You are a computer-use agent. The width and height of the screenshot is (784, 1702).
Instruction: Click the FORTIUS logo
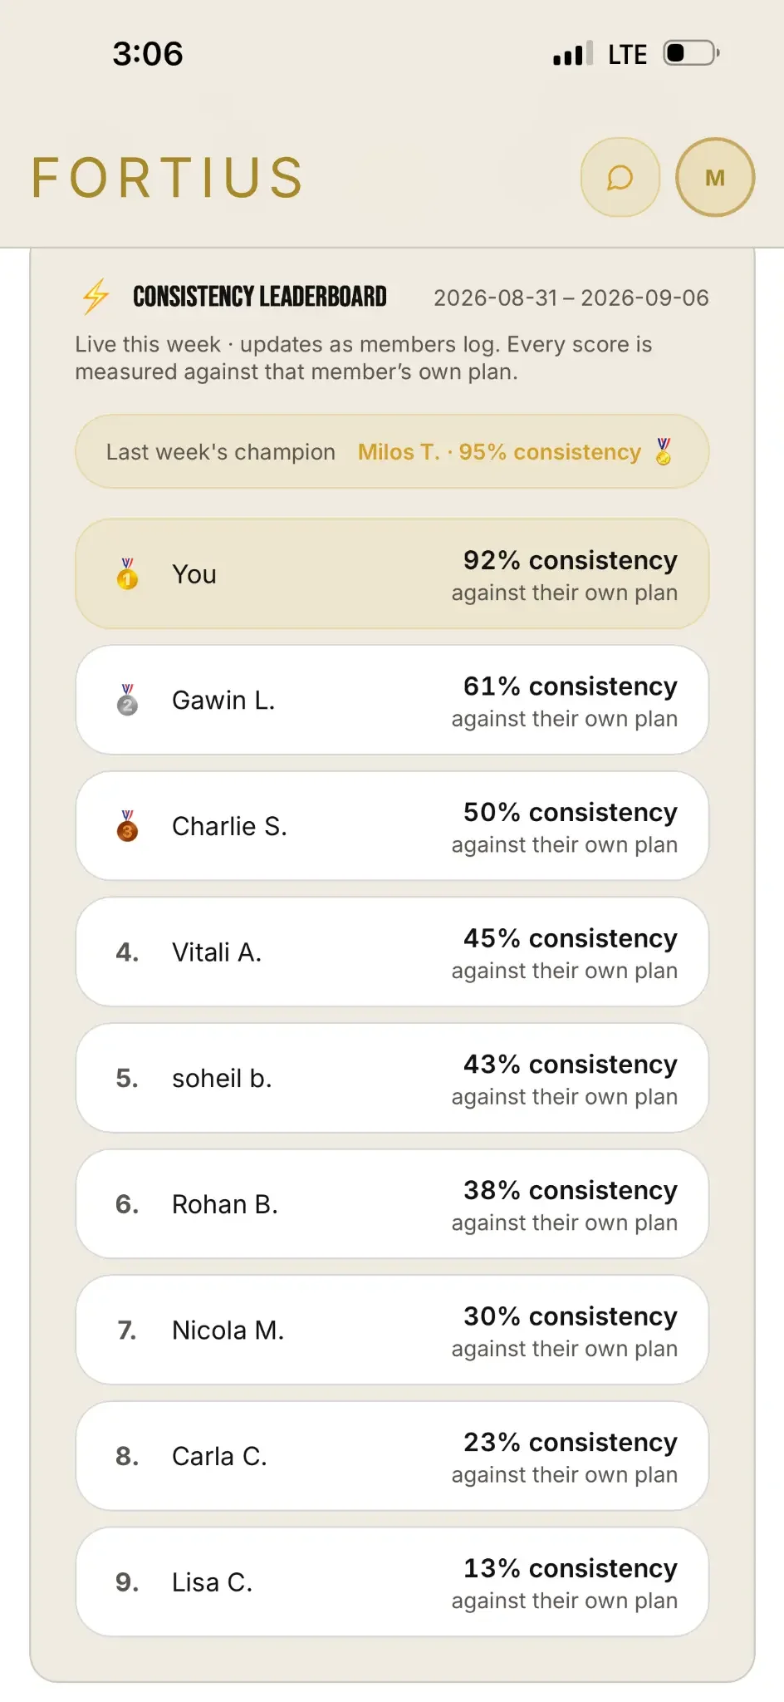[x=168, y=178]
